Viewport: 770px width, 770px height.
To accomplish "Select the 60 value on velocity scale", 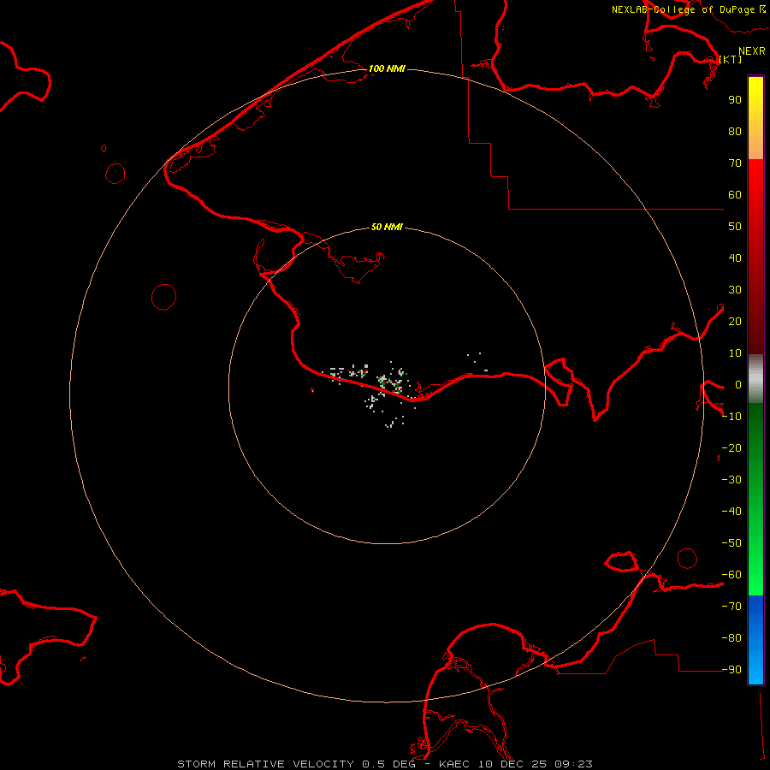I will click(735, 195).
